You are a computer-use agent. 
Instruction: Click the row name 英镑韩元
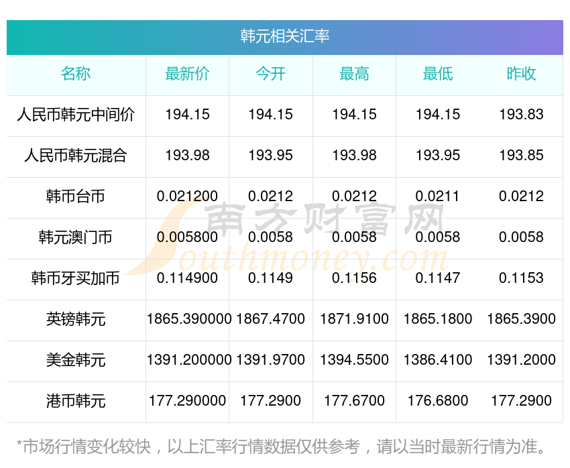coord(76,319)
